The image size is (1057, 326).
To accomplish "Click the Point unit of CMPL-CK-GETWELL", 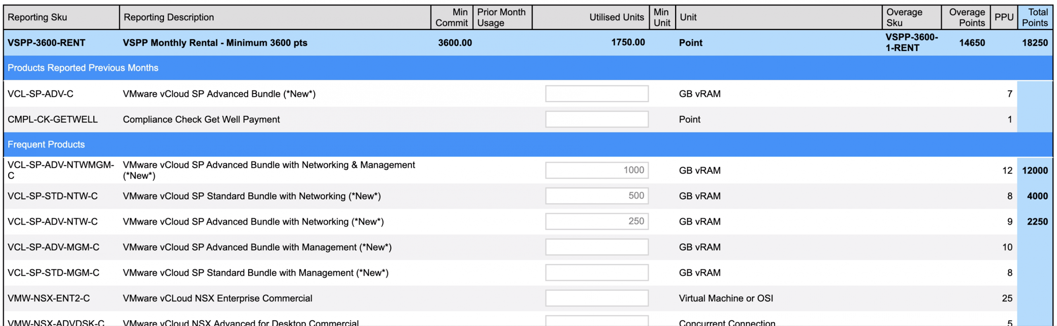I will [690, 120].
